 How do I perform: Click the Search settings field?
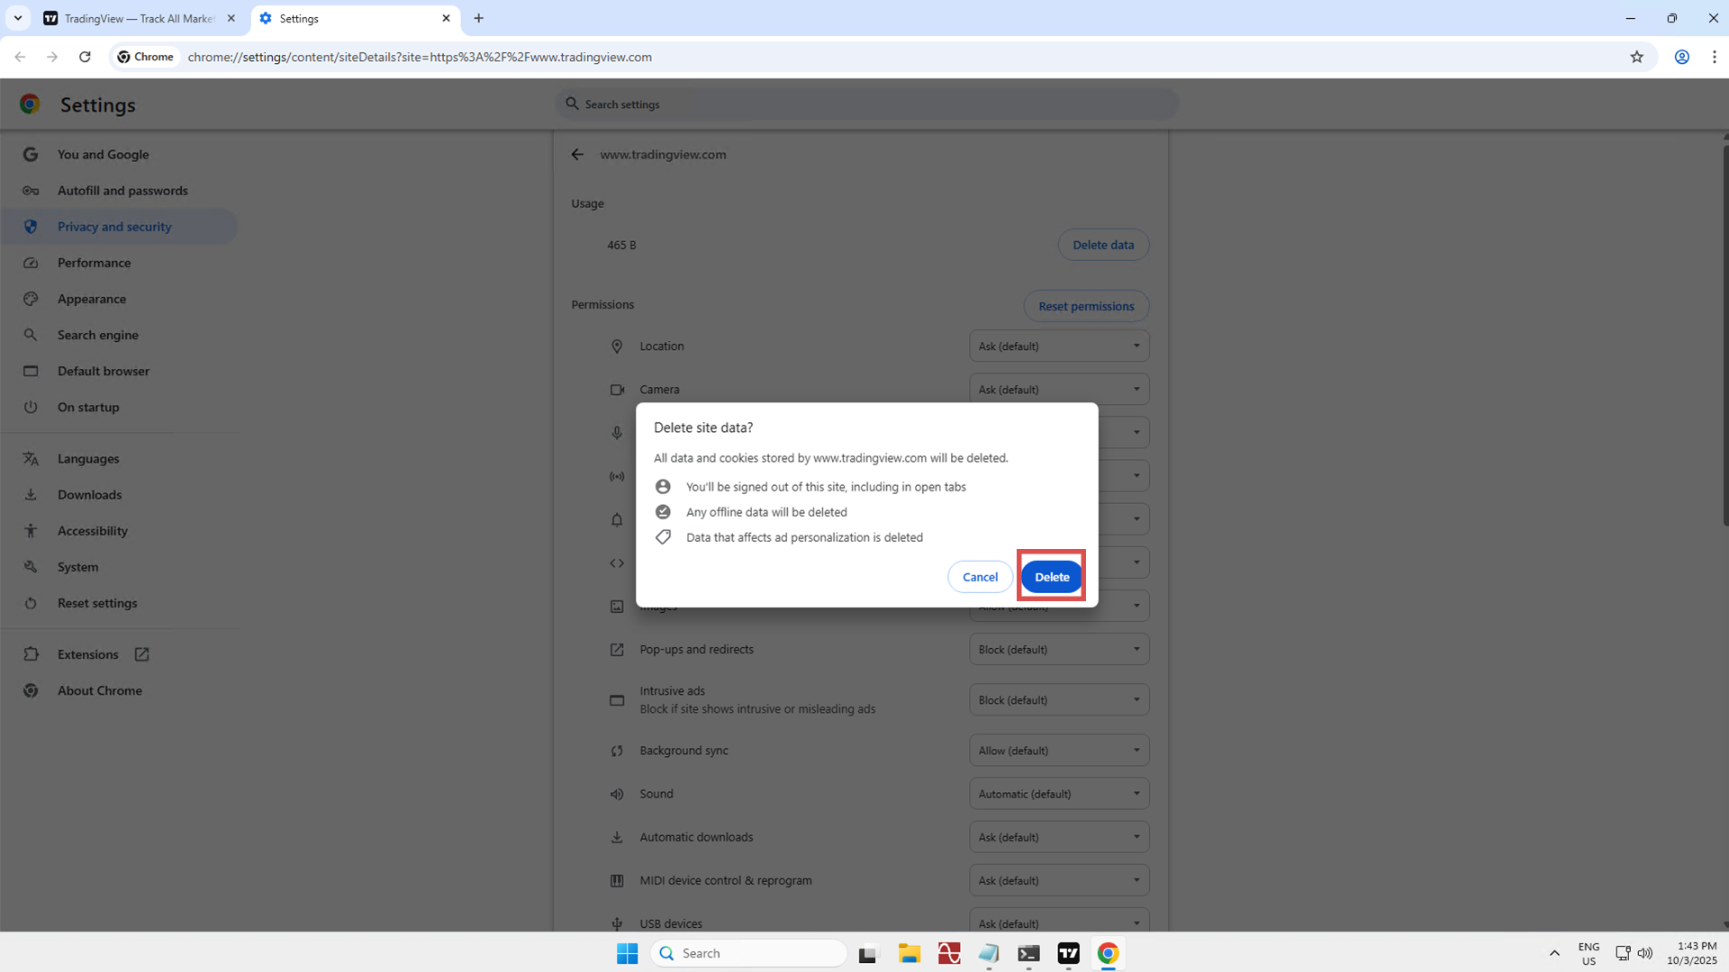pos(866,104)
